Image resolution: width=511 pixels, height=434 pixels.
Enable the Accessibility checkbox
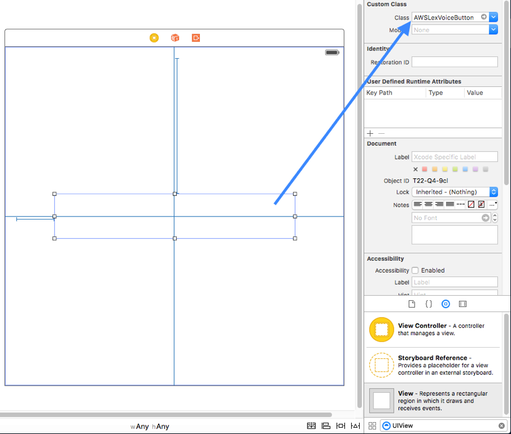[415, 271]
